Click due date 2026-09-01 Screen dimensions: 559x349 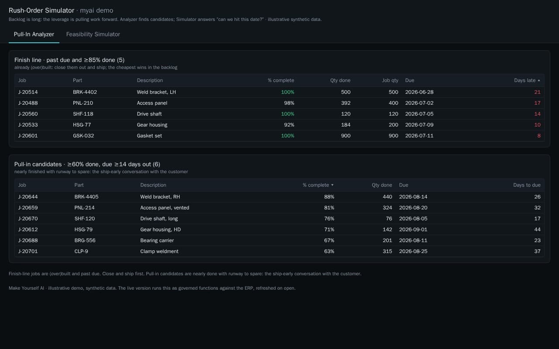(x=413, y=229)
